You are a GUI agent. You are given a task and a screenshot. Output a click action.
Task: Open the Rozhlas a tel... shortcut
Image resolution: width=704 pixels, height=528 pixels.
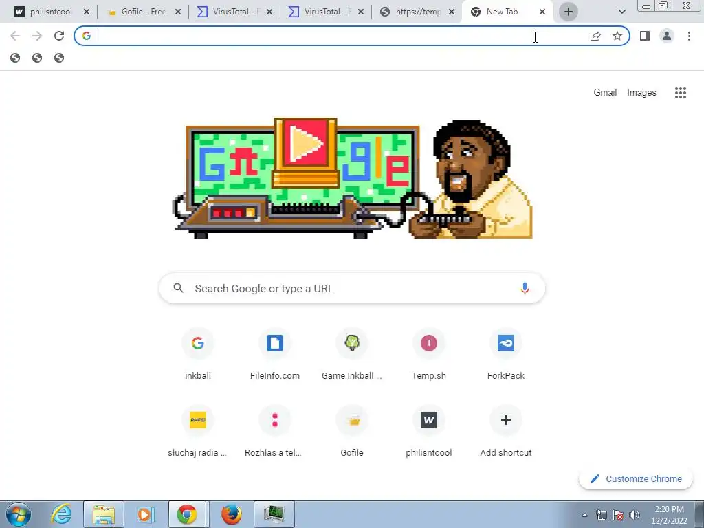coord(275,432)
